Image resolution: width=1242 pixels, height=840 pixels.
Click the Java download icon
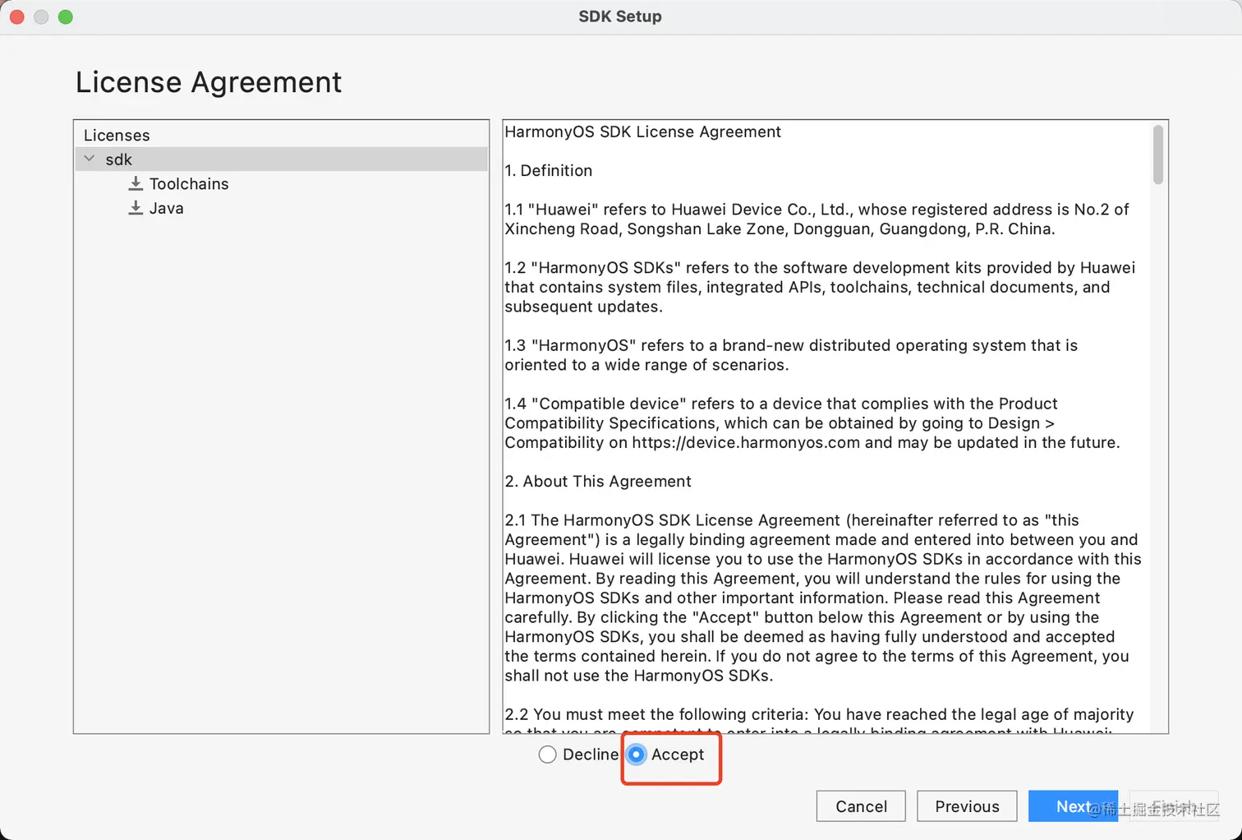coord(136,208)
